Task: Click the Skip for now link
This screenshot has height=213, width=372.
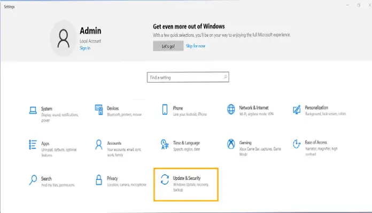Action: coord(195,46)
